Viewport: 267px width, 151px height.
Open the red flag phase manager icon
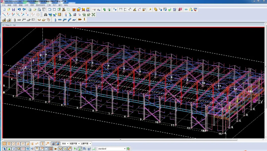point(180,9)
